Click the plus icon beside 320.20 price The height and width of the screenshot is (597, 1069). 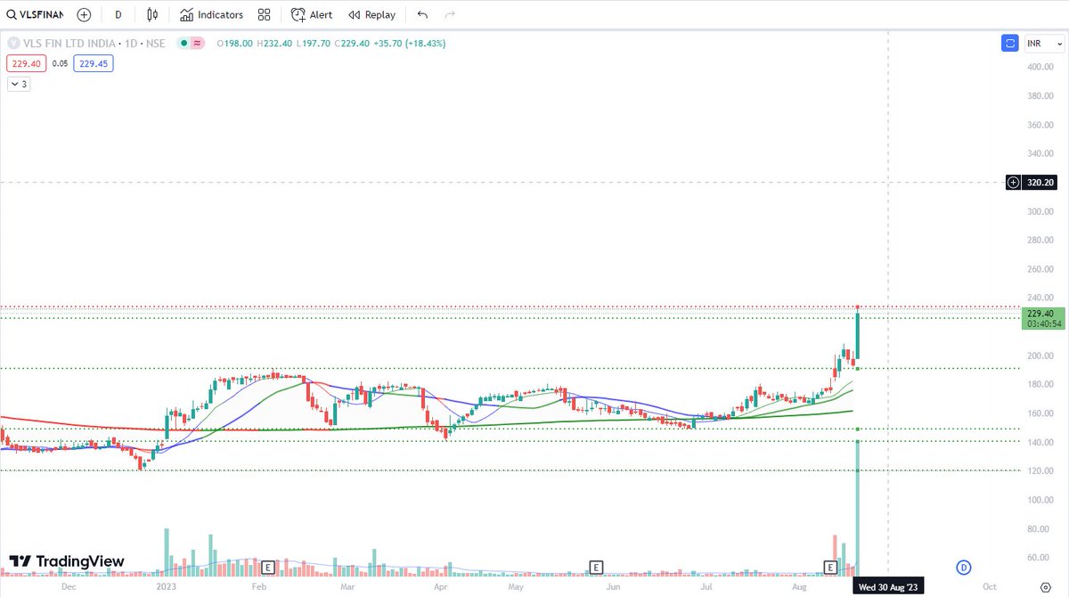point(1013,183)
